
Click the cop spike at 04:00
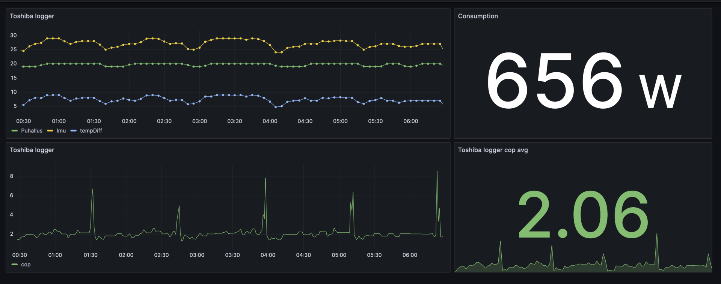pos(265,179)
